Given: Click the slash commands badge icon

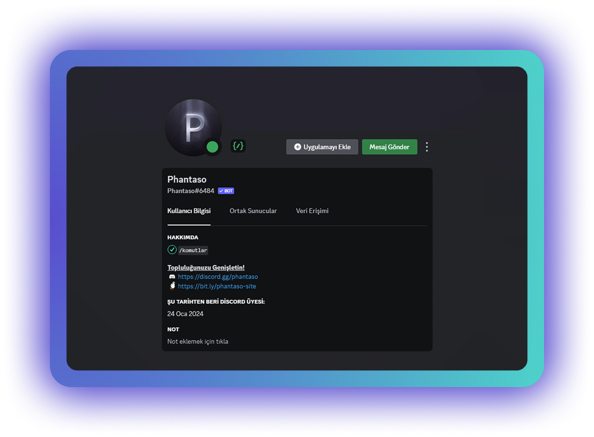Looking at the screenshot, I should click(x=238, y=146).
